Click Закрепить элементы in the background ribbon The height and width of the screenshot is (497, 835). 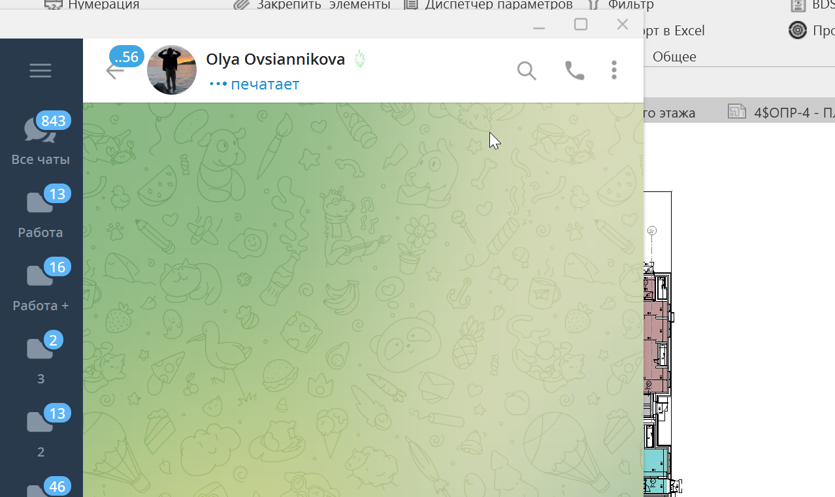(x=312, y=5)
